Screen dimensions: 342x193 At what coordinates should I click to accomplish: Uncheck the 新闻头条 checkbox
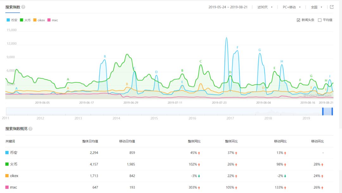(298, 20)
